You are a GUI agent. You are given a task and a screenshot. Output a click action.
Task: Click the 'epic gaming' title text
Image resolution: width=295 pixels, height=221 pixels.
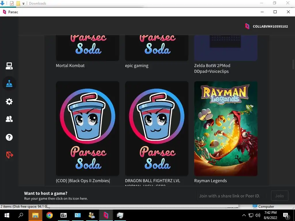137,66
